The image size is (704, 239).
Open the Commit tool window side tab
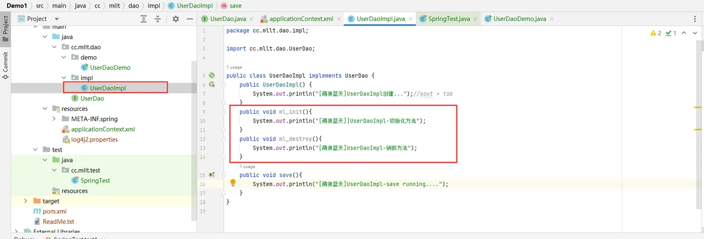pos(6,65)
